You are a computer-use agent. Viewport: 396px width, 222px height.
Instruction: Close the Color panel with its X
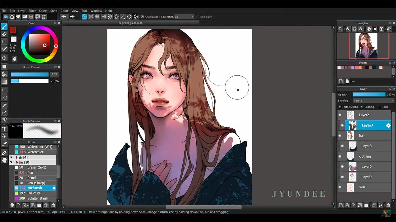59,23
